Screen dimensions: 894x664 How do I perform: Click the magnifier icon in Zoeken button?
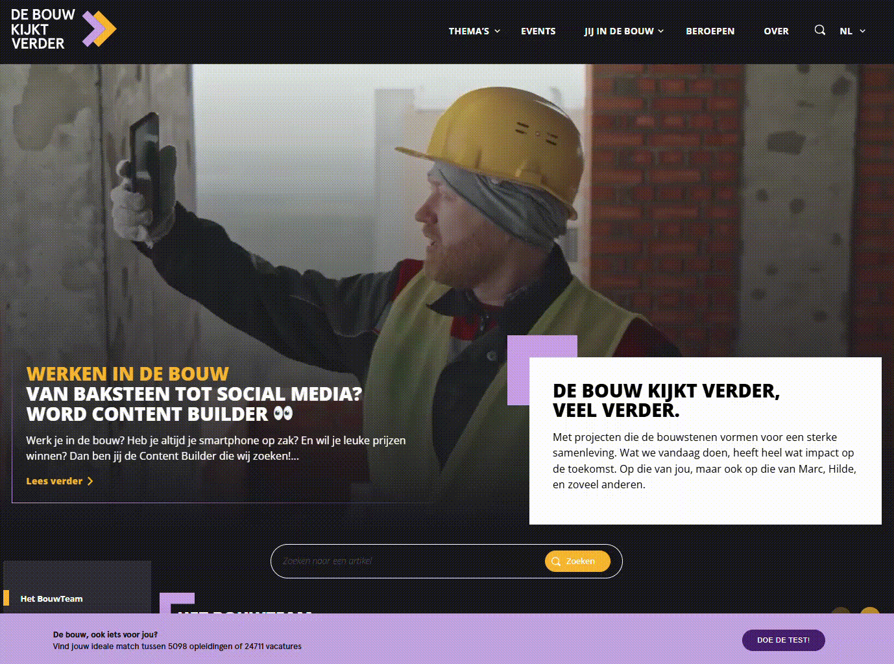pyautogui.click(x=556, y=562)
